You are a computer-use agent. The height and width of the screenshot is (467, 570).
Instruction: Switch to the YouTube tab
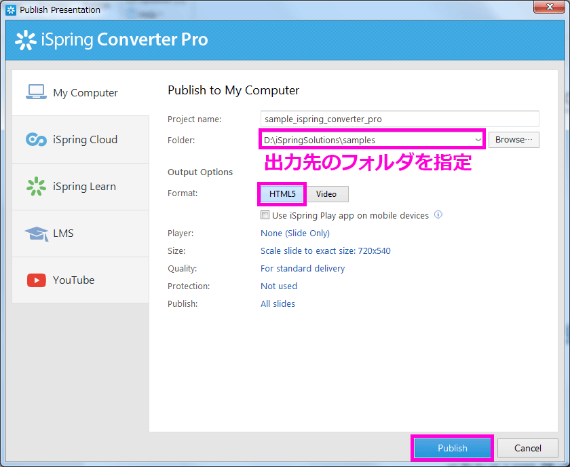click(x=80, y=280)
